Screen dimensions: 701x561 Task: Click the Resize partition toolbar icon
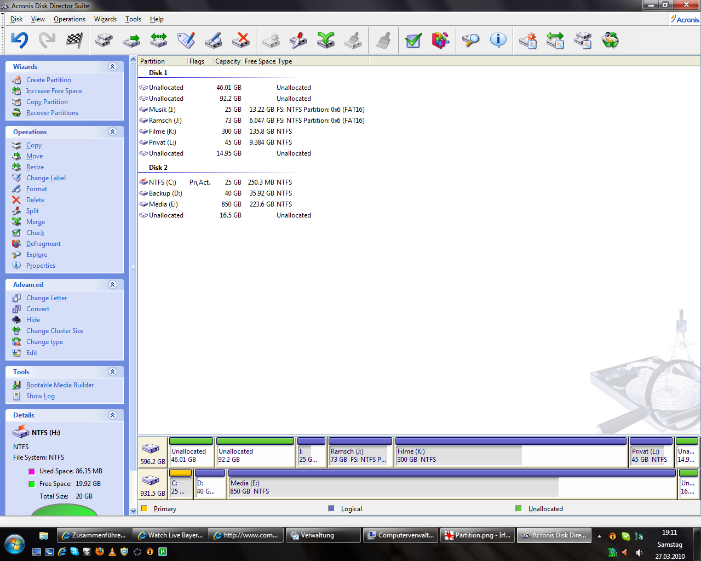point(159,40)
